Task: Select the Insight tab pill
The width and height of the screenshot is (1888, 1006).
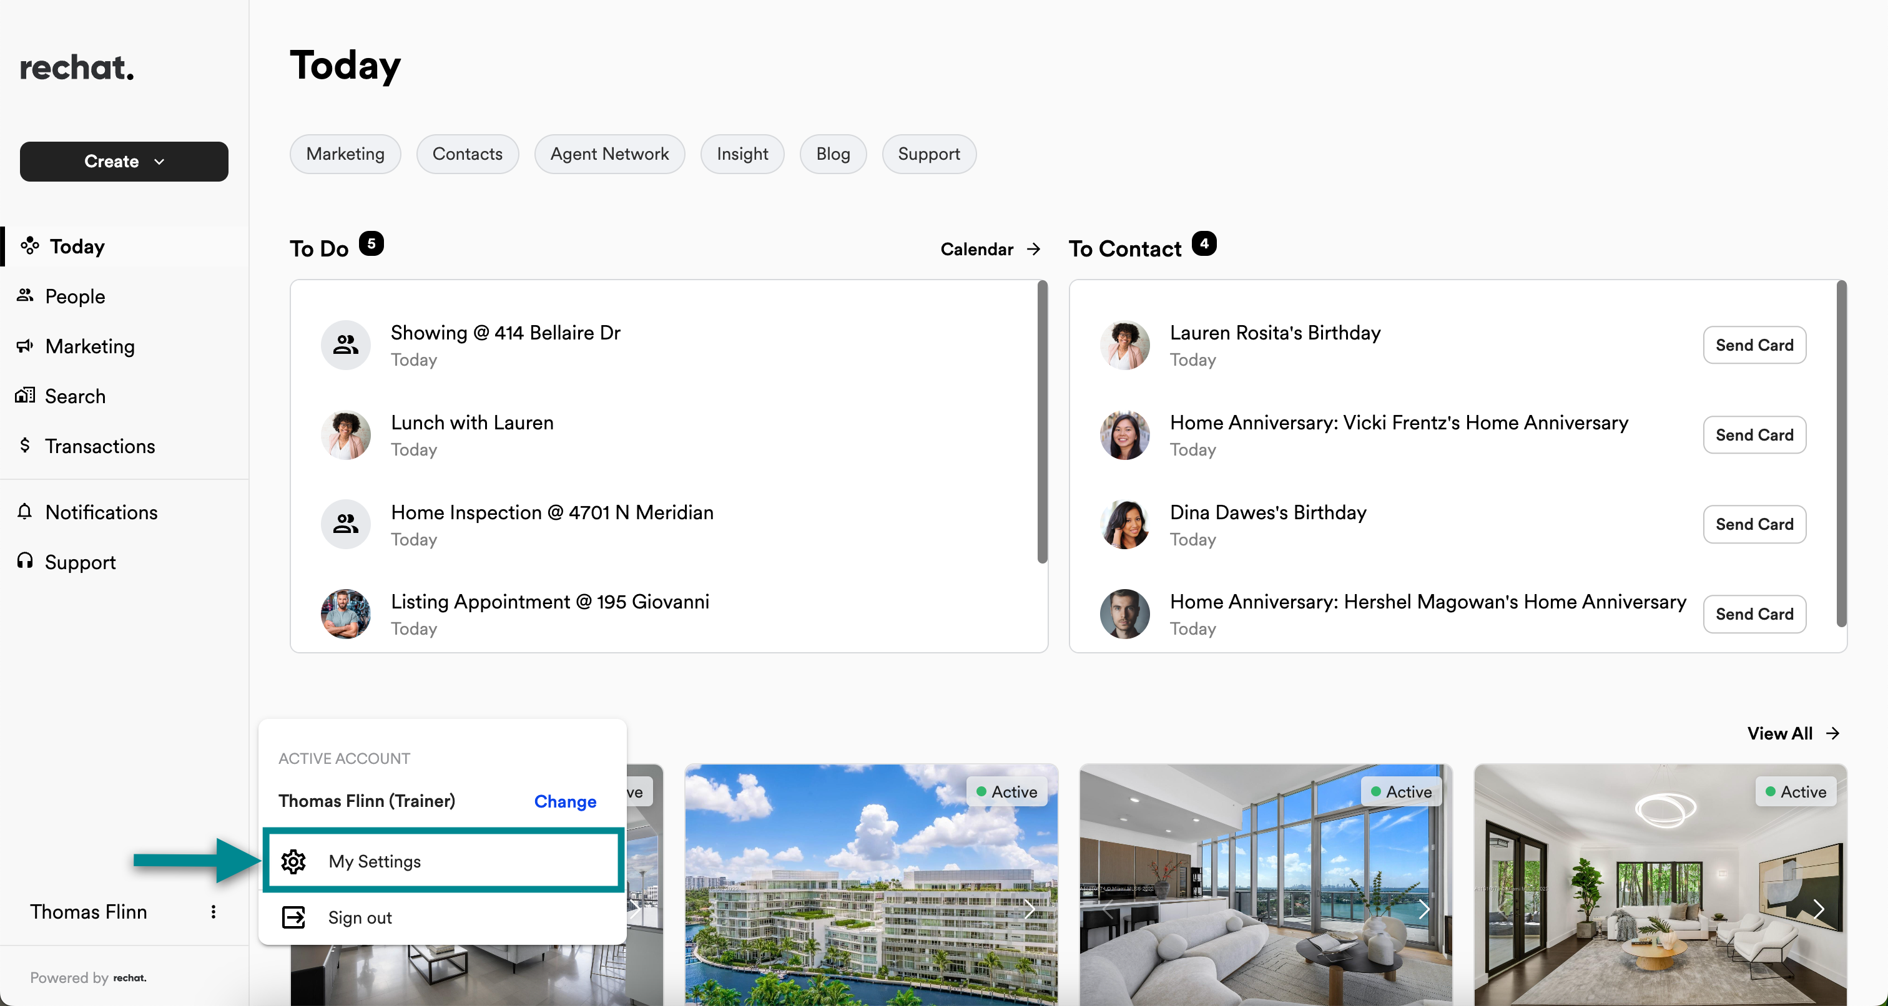Action: 742,154
